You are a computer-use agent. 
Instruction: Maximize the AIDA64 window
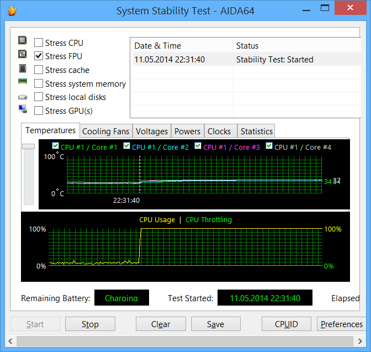coord(325,8)
